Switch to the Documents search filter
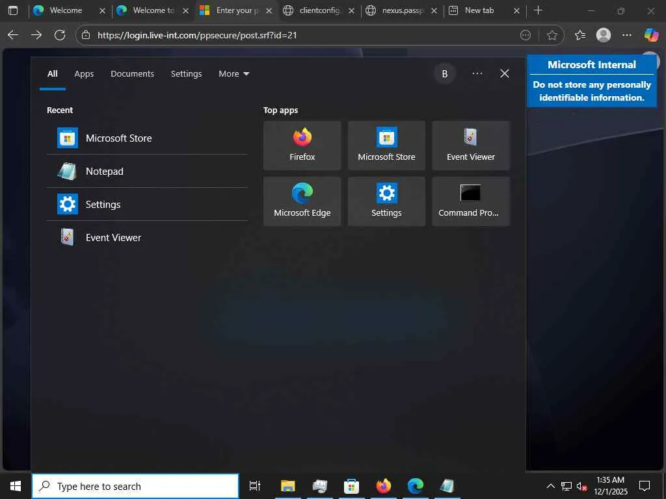 tap(132, 74)
